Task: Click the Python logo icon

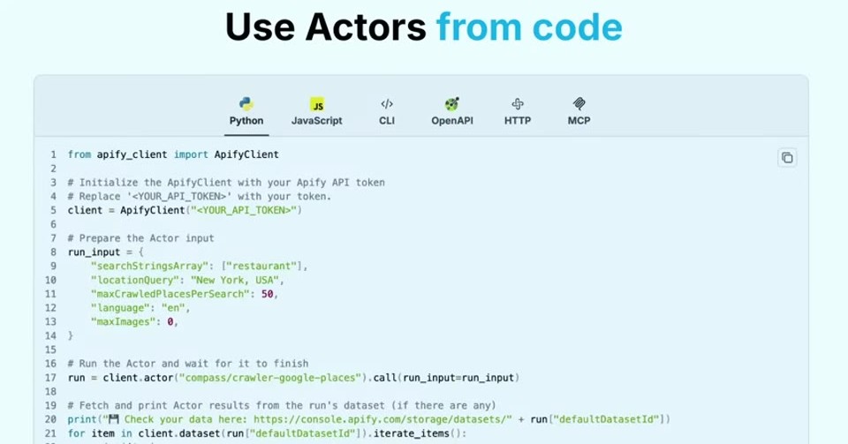Action: pyautogui.click(x=246, y=103)
